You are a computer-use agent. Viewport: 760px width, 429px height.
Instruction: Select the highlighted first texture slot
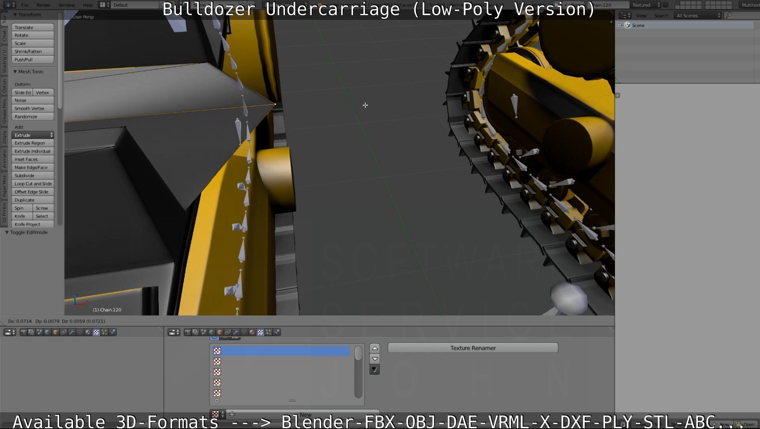281,351
